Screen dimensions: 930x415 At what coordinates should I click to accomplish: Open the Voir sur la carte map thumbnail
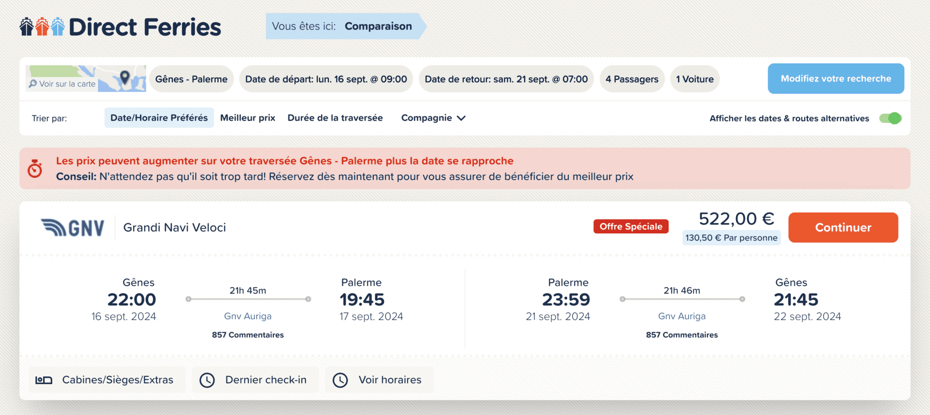click(x=86, y=78)
